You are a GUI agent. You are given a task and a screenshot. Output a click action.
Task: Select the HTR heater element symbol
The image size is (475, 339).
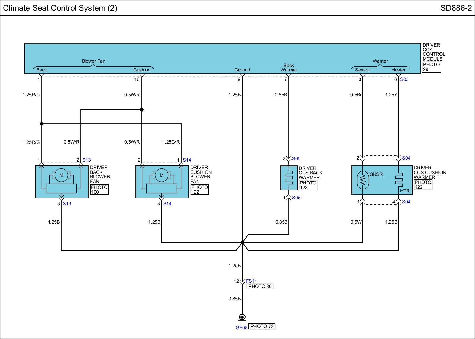tap(398, 180)
